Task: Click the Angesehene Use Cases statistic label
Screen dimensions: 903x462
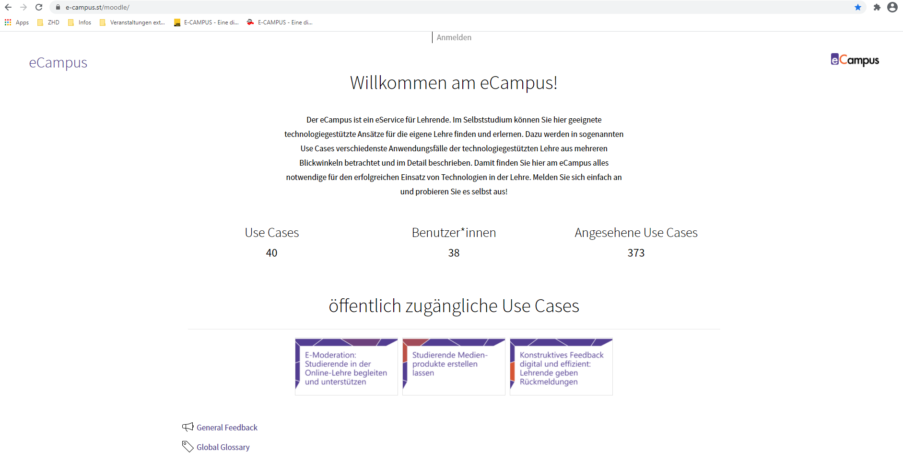Action: pyautogui.click(x=636, y=233)
